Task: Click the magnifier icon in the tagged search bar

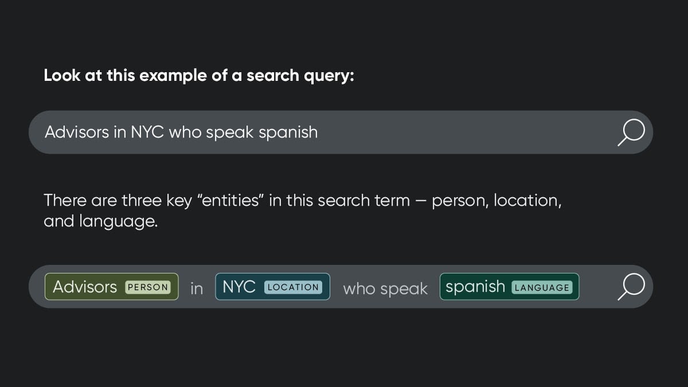Action: click(631, 287)
